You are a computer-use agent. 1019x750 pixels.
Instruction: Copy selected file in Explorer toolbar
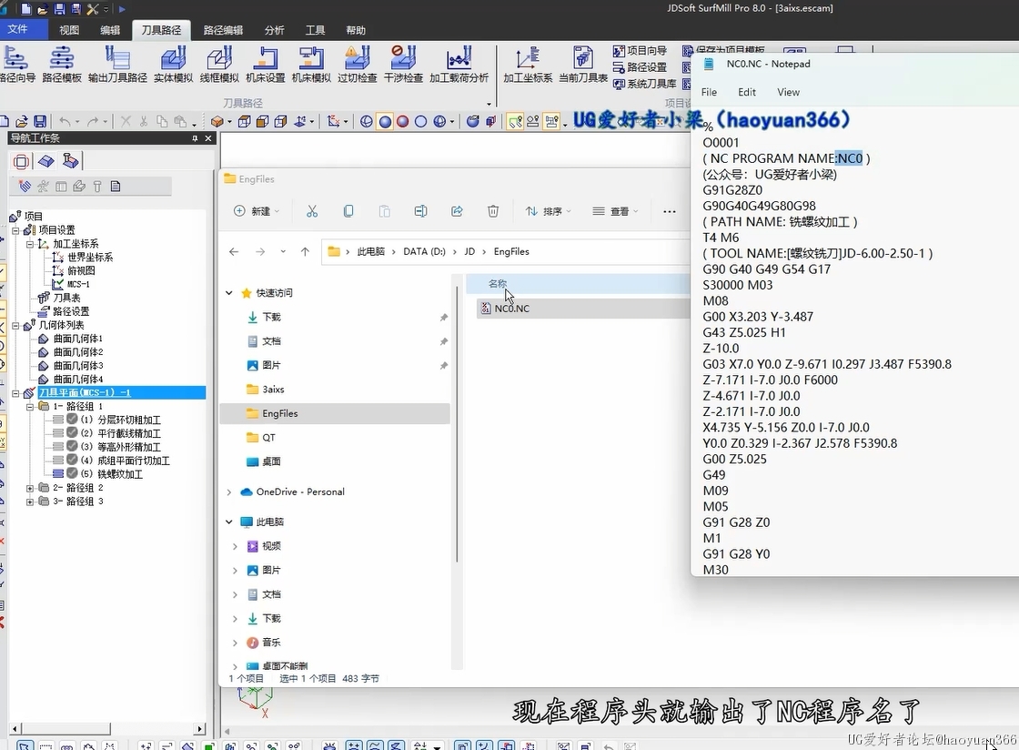(x=348, y=211)
